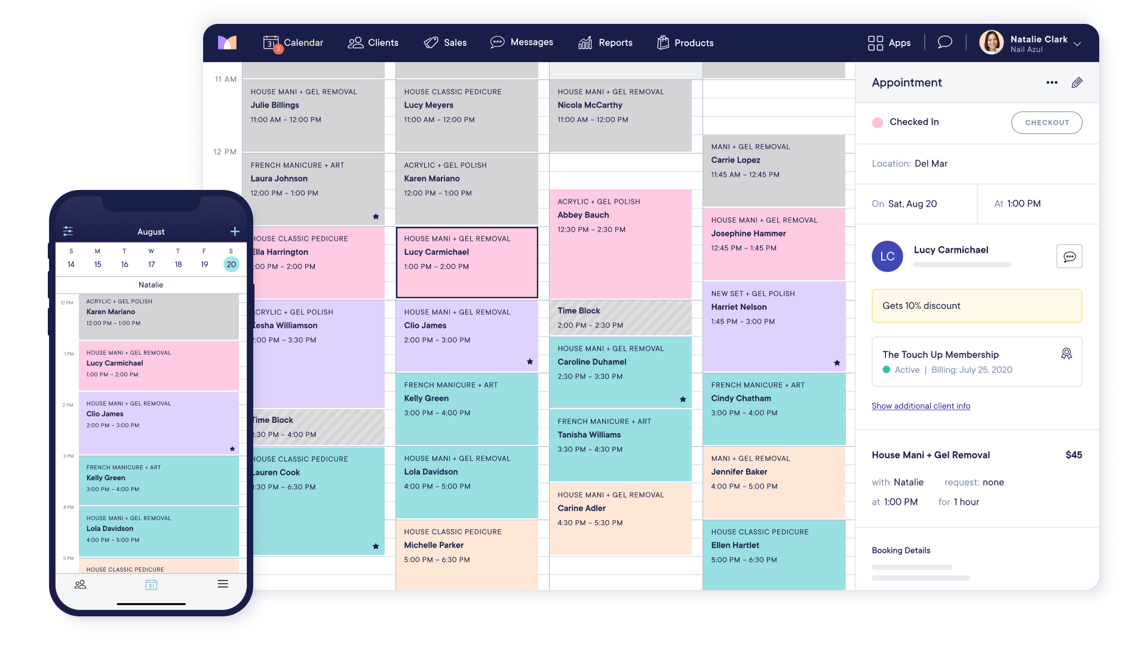Open the Calendar tab
Image resolution: width=1147 pixels, height=645 pixels.
(x=293, y=42)
